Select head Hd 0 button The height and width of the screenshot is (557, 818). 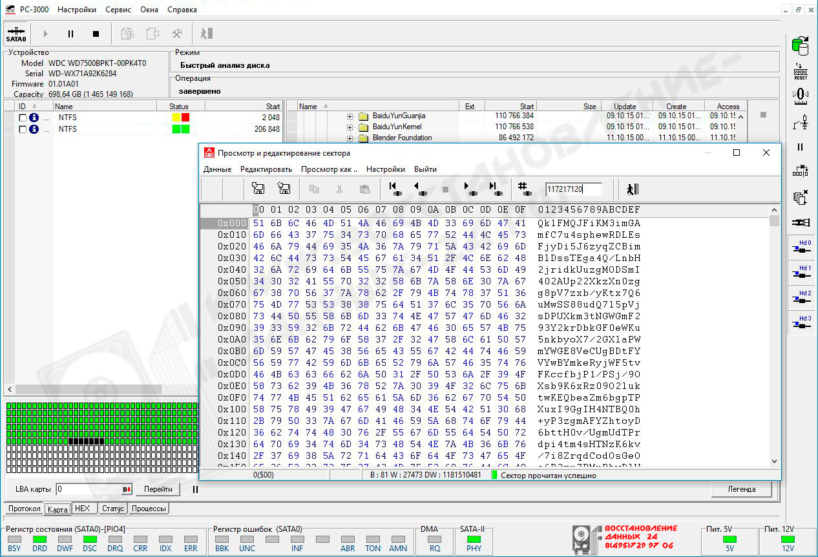point(801,247)
